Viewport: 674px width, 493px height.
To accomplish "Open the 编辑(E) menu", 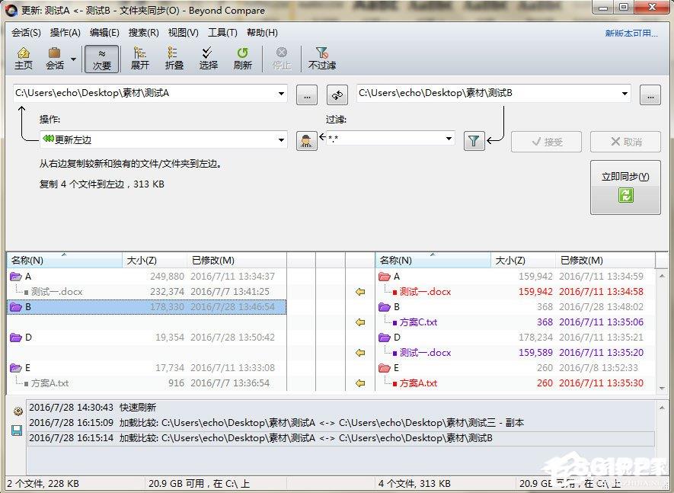I will point(104,33).
